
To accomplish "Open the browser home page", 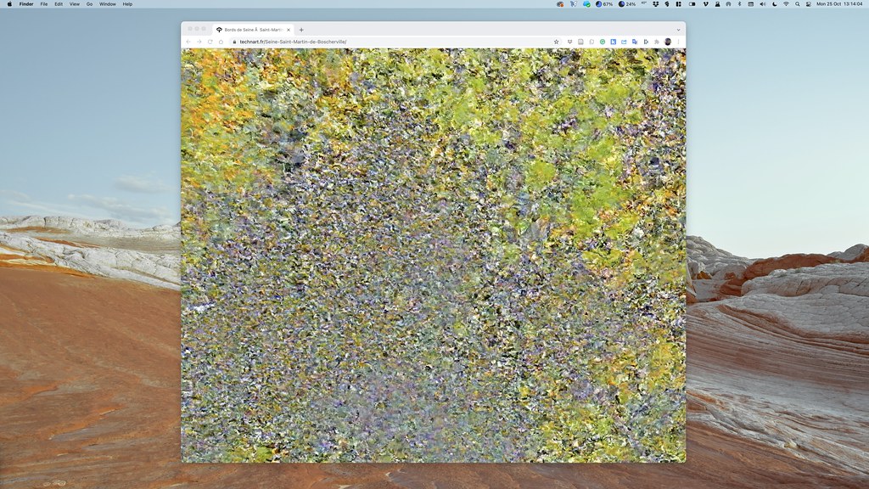I will (x=221, y=42).
